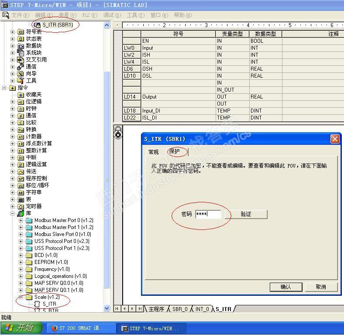Switch to the 常规 tab in dialog

(154, 152)
